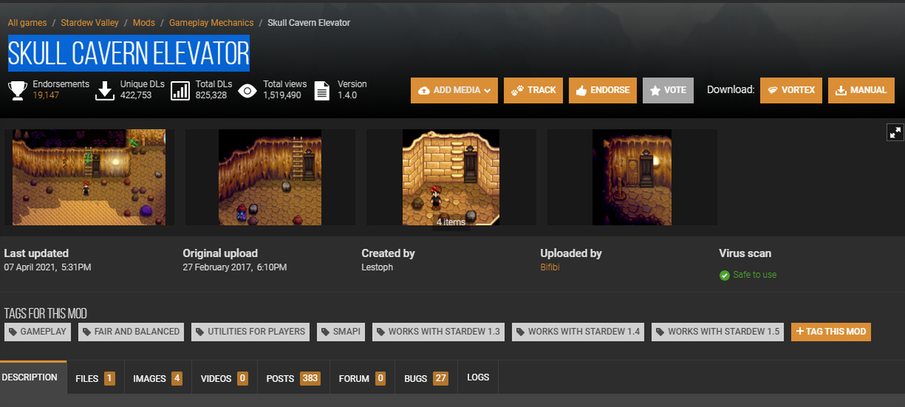Open the fourth dark elevator door screenshot

click(632, 177)
